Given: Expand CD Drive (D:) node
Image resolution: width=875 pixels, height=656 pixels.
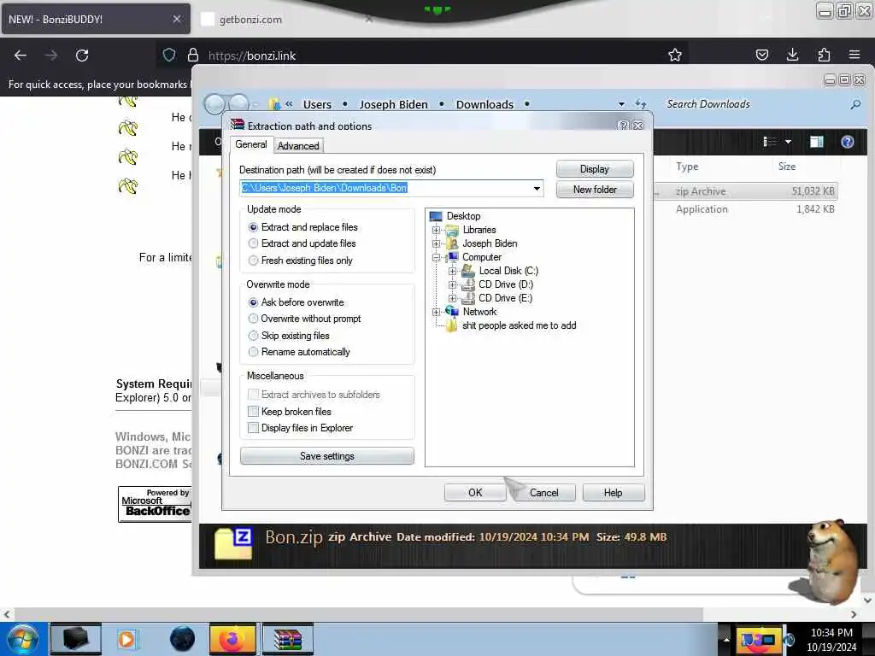Looking at the screenshot, I should [453, 284].
